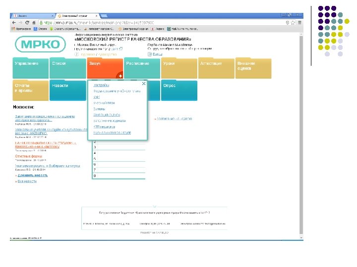This screenshot has height=267, width=357.
Task: Reload the page with the refresh icon
Action: 27,23
